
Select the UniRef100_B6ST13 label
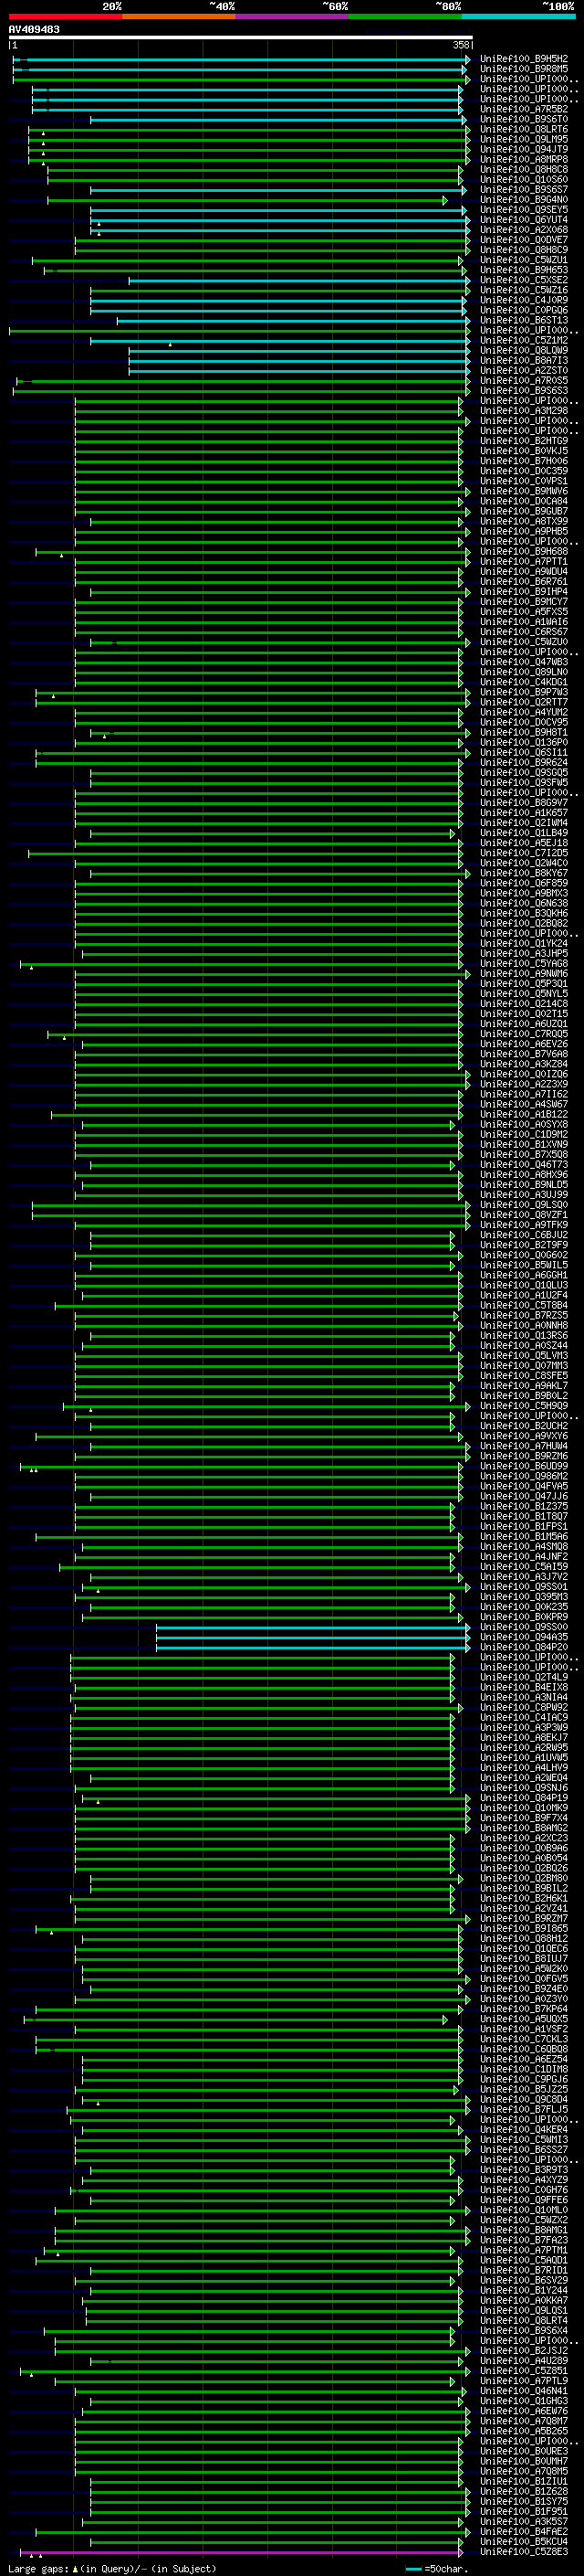tap(524, 321)
